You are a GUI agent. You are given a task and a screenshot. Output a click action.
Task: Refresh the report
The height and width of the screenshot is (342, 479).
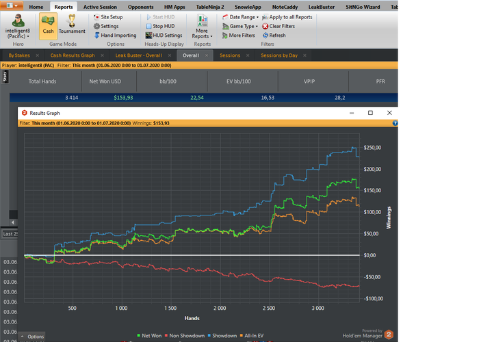pos(274,36)
